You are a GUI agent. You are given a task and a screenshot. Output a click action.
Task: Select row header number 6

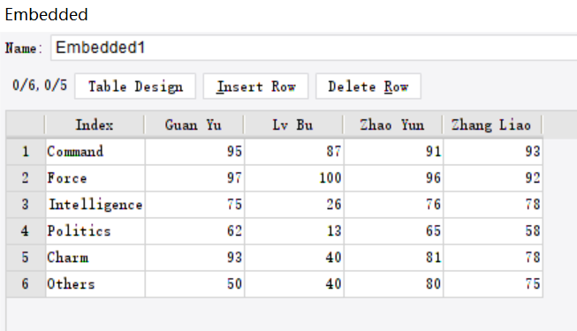[26, 284]
